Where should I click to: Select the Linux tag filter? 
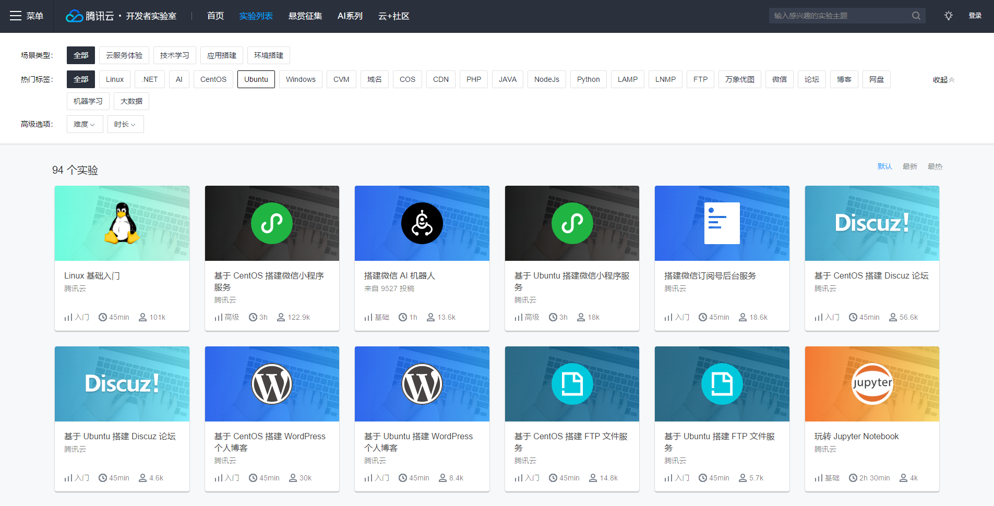point(115,79)
